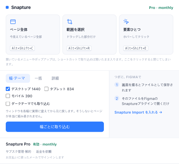Click the つぎに、FIGMAで heading
The image size is (179, 164).
tap(128, 77)
